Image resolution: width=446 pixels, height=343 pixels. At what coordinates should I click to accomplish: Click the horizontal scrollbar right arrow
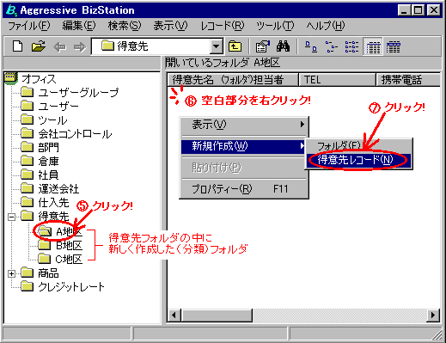(x=433, y=315)
